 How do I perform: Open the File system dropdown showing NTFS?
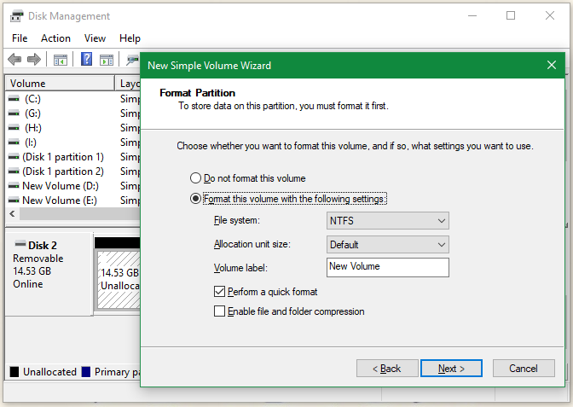click(388, 221)
